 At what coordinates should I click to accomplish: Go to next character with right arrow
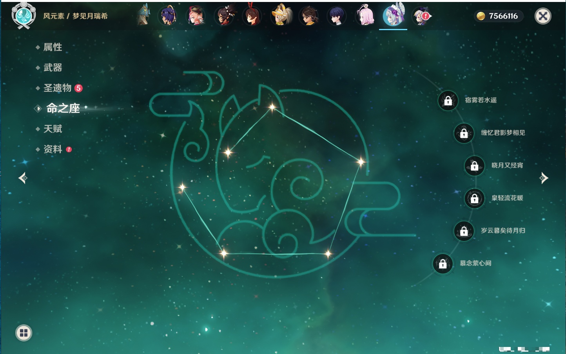543,178
